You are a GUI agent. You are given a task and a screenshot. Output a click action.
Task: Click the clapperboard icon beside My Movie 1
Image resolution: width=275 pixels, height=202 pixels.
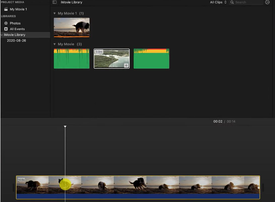6,9
